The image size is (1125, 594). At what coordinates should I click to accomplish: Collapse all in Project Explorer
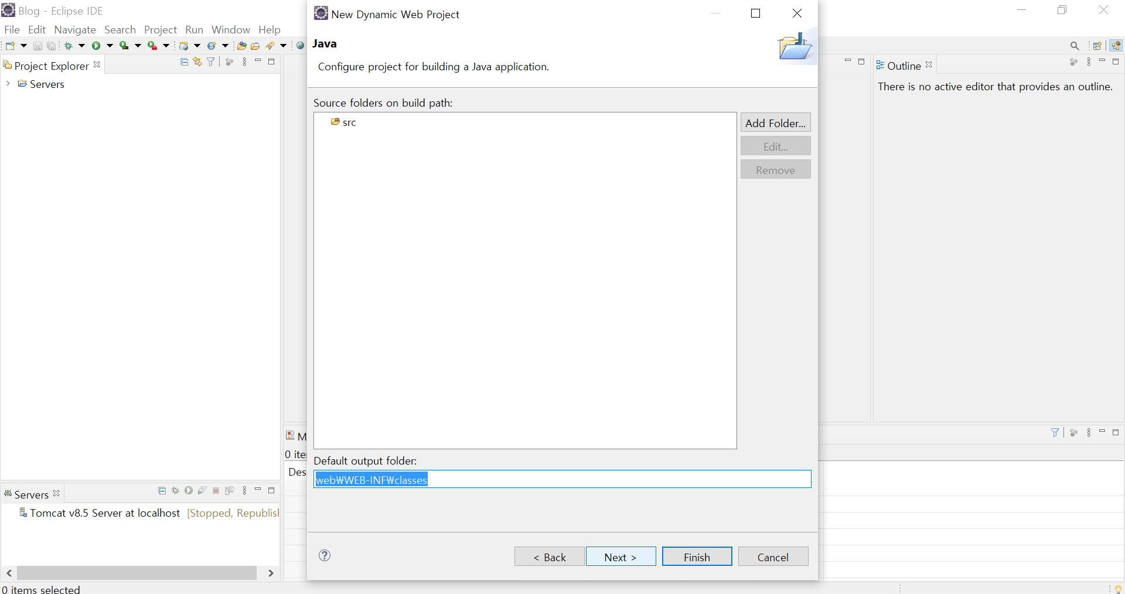click(x=184, y=62)
